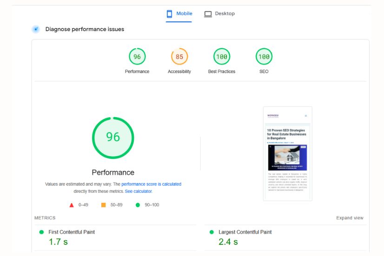Click the orange square 50–89 legend icon
Image resolution: width=384 pixels, height=256 pixels.
pyautogui.click(x=104, y=205)
